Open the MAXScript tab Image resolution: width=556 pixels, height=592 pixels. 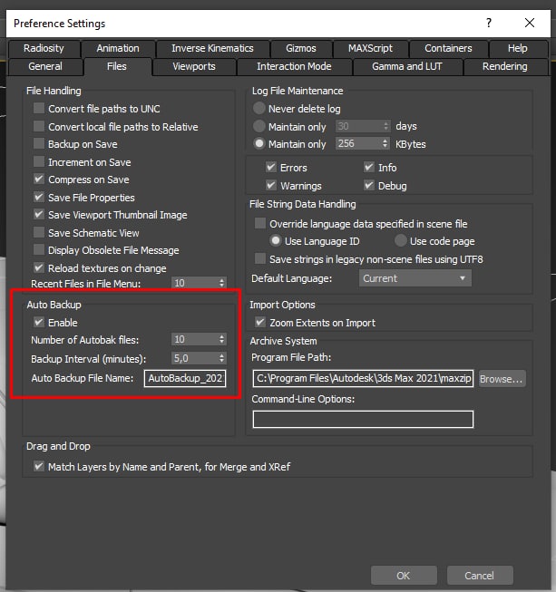click(x=370, y=48)
